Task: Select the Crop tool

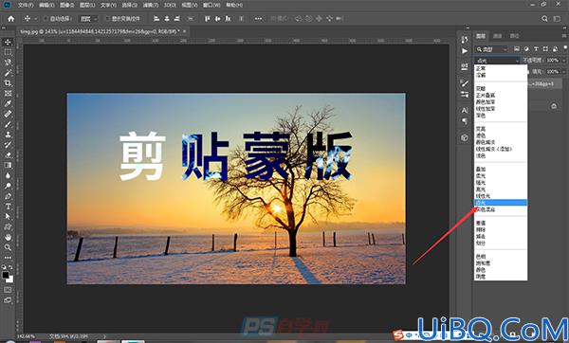Action: click(8, 83)
